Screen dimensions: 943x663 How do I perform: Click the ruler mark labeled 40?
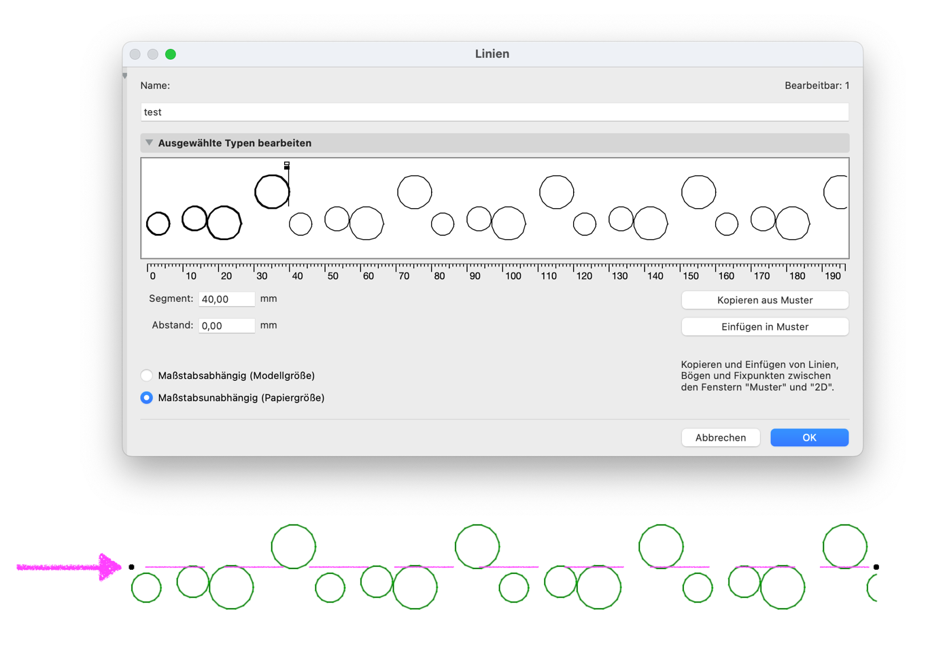click(x=297, y=276)
